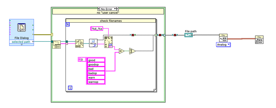Select the List Folder function icon
Screen dimensions: 276x108
(x=57, y=45)
